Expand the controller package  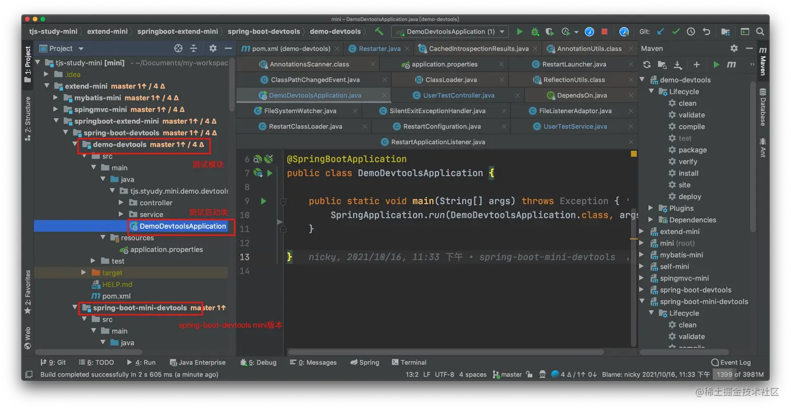pyautogui.click(x=121, y=203)
